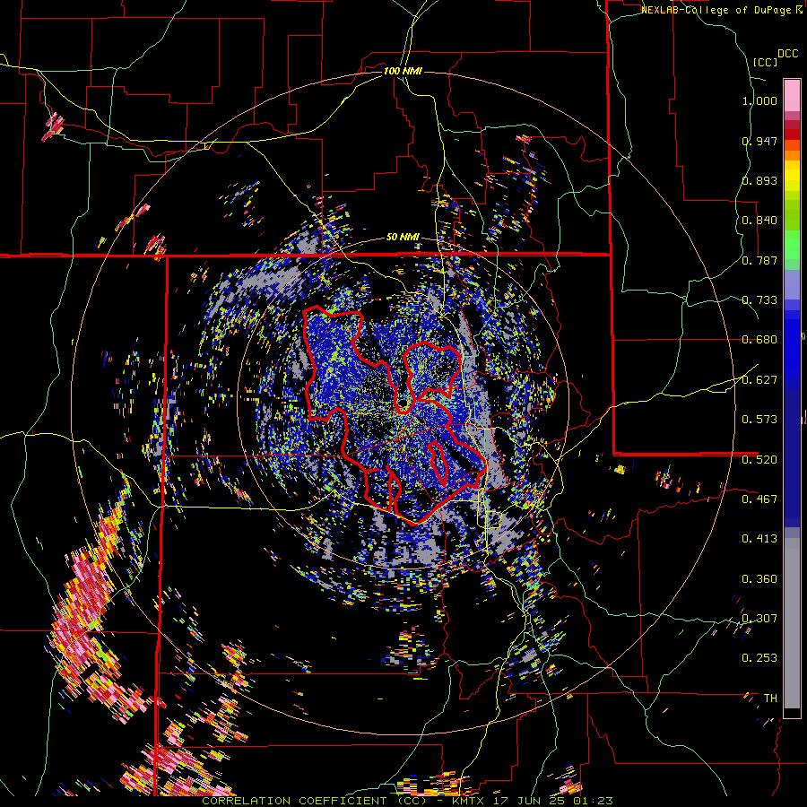Select the 0.947 color scale value
The width and height of the screenshot is (807, 807).
759,141
